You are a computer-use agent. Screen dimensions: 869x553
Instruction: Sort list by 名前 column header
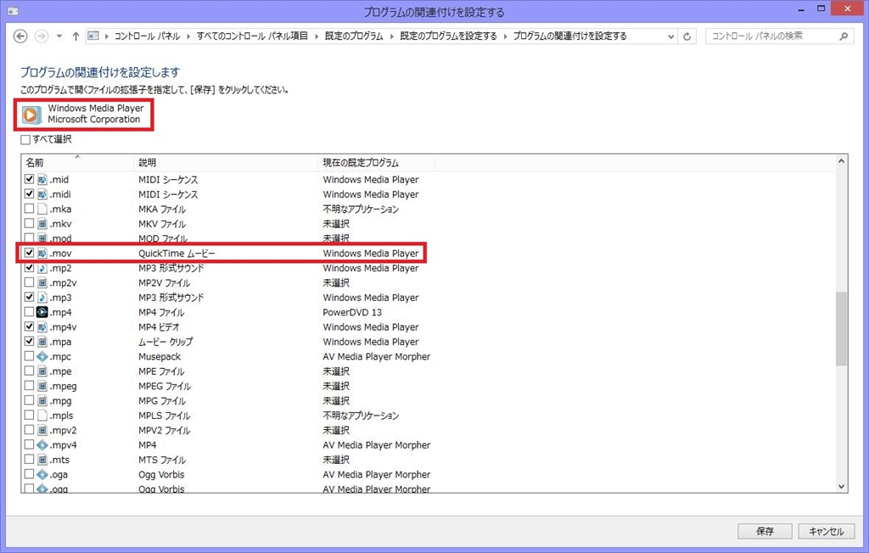click(x=77, y=162)
